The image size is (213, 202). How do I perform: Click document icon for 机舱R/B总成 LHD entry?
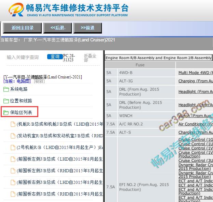pyautogui.click(x=13, y=124)
